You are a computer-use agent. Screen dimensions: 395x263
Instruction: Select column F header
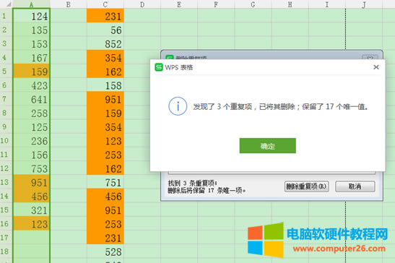pos(216,4)
